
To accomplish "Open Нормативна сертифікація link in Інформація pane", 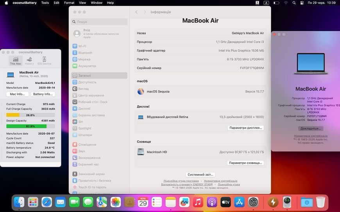I will point(220,181).
